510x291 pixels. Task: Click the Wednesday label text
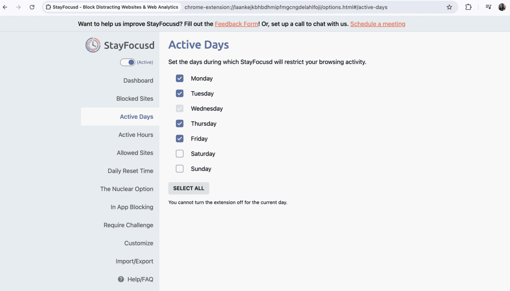tap(207, 109)
